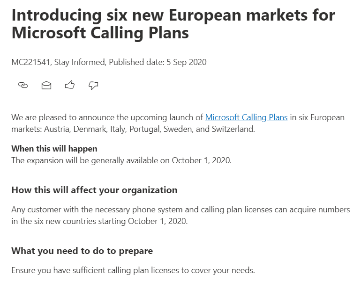
Task: Open the Microsoft Calling Plans link
Action: 246,117
